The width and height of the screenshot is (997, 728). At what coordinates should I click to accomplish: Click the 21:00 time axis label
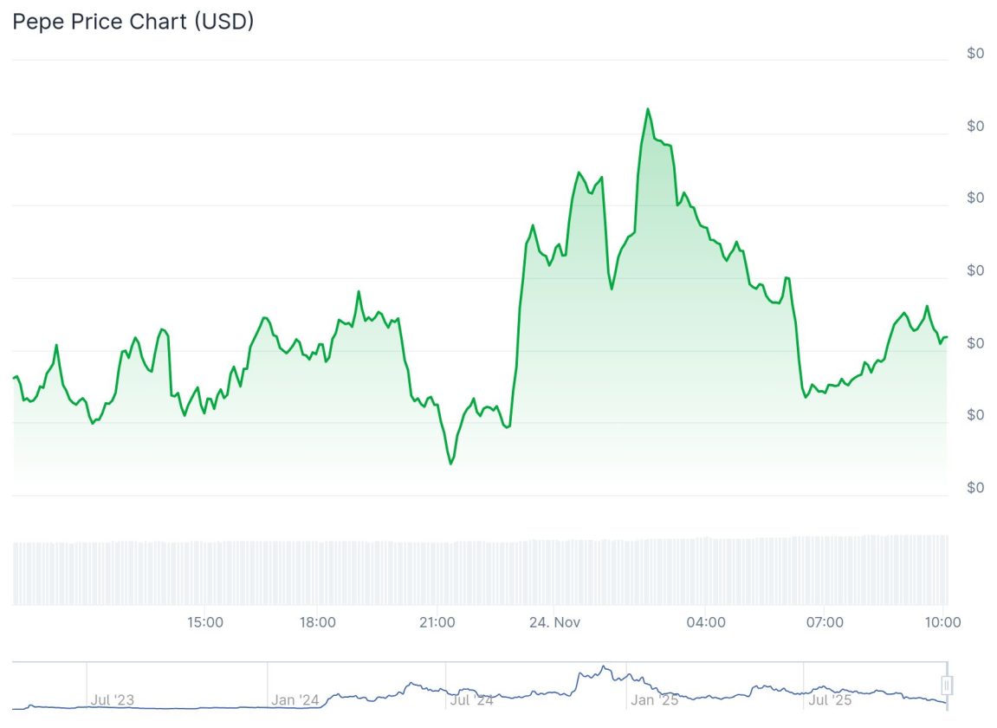pos(437,622)
